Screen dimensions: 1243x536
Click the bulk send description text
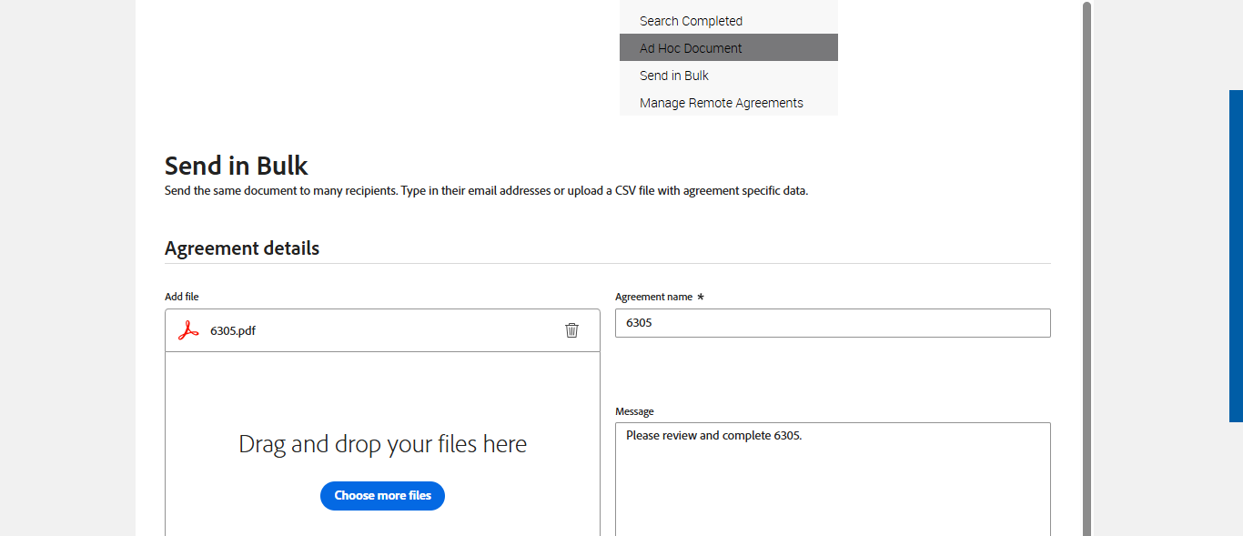486,191
